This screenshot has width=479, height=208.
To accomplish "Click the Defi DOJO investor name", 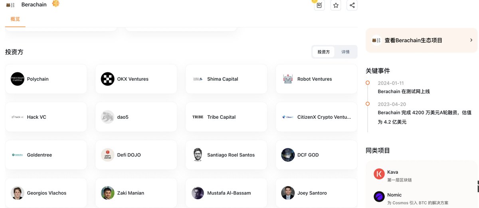I will 129,155.
